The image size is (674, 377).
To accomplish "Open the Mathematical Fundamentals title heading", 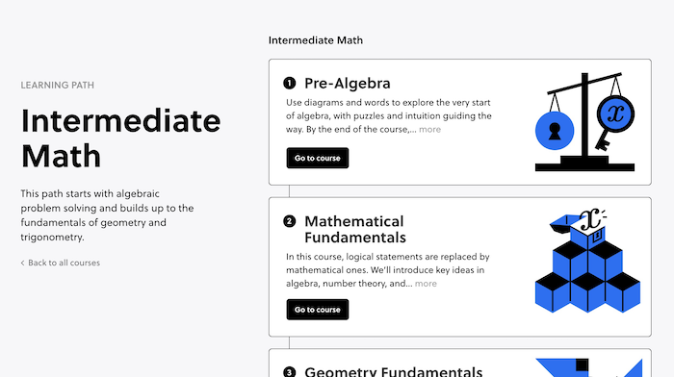I will click(355, 229).
